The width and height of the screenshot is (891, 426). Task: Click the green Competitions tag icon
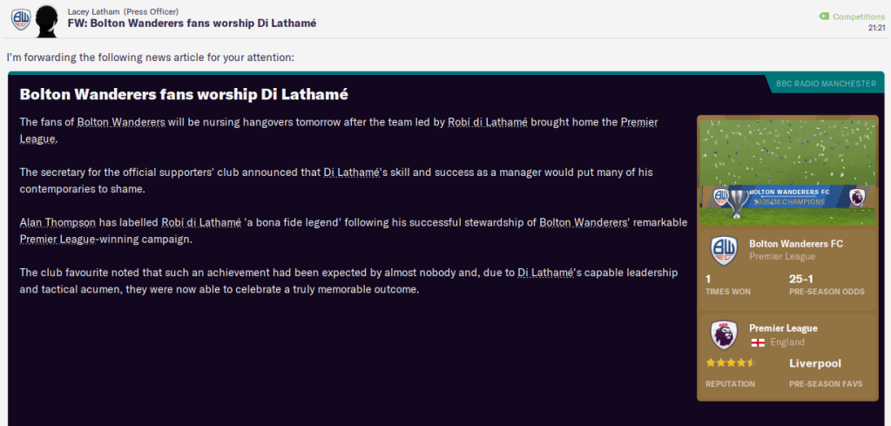[824, 17]
